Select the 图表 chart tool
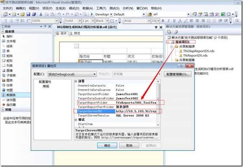Image resolution: width=243 pixels, height=167 pixels. [9, 80]
